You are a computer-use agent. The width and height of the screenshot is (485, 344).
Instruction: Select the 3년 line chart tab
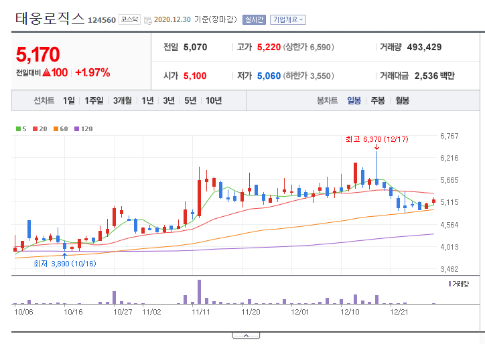169,100
